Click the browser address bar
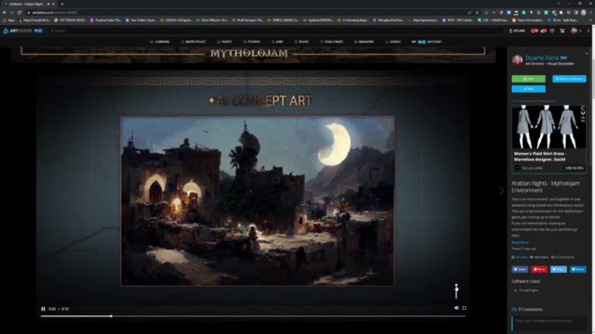Viewport: 595px width, 334px height. point(246,12)
